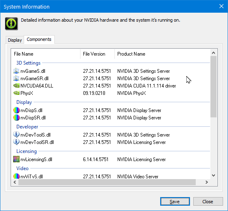The image size is (228, 211).
Task: Click the NVCUDA64.DLL NVIDIA eye icon
Action: coord(16,85)
